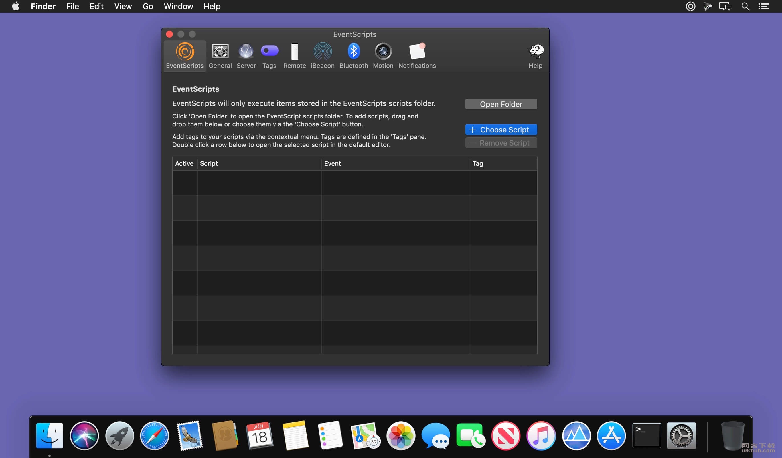Close the EventScripts window
782x458 pixels.
click(169, 34)
